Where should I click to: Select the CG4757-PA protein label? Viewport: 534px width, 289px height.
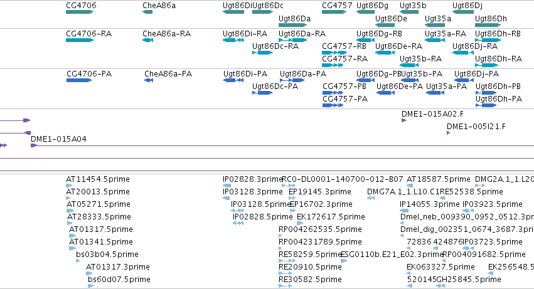[x=345, y=99]
